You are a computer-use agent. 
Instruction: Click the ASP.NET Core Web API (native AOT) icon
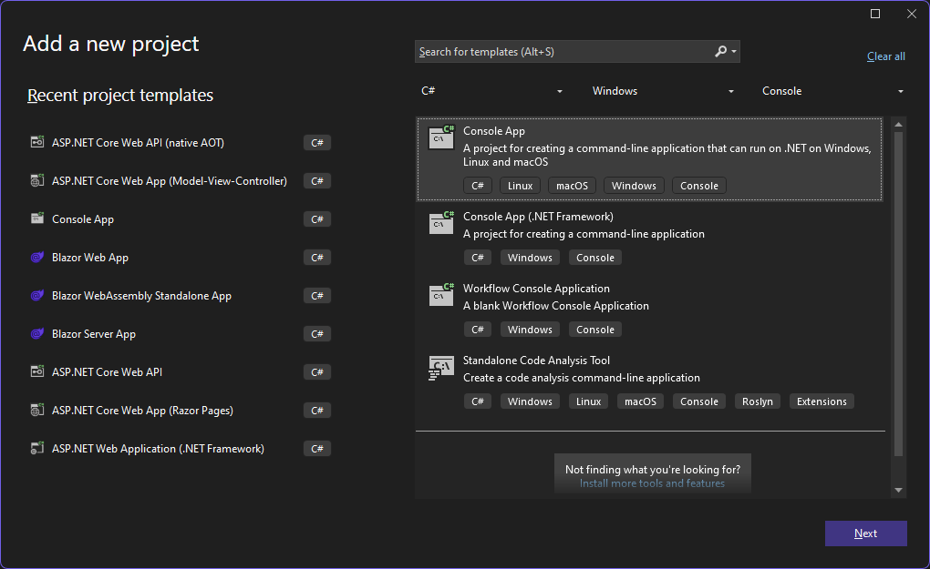point(37,143)
